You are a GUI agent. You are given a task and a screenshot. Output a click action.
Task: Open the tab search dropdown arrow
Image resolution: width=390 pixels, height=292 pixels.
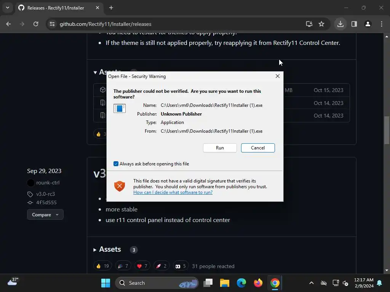(8, 8)
